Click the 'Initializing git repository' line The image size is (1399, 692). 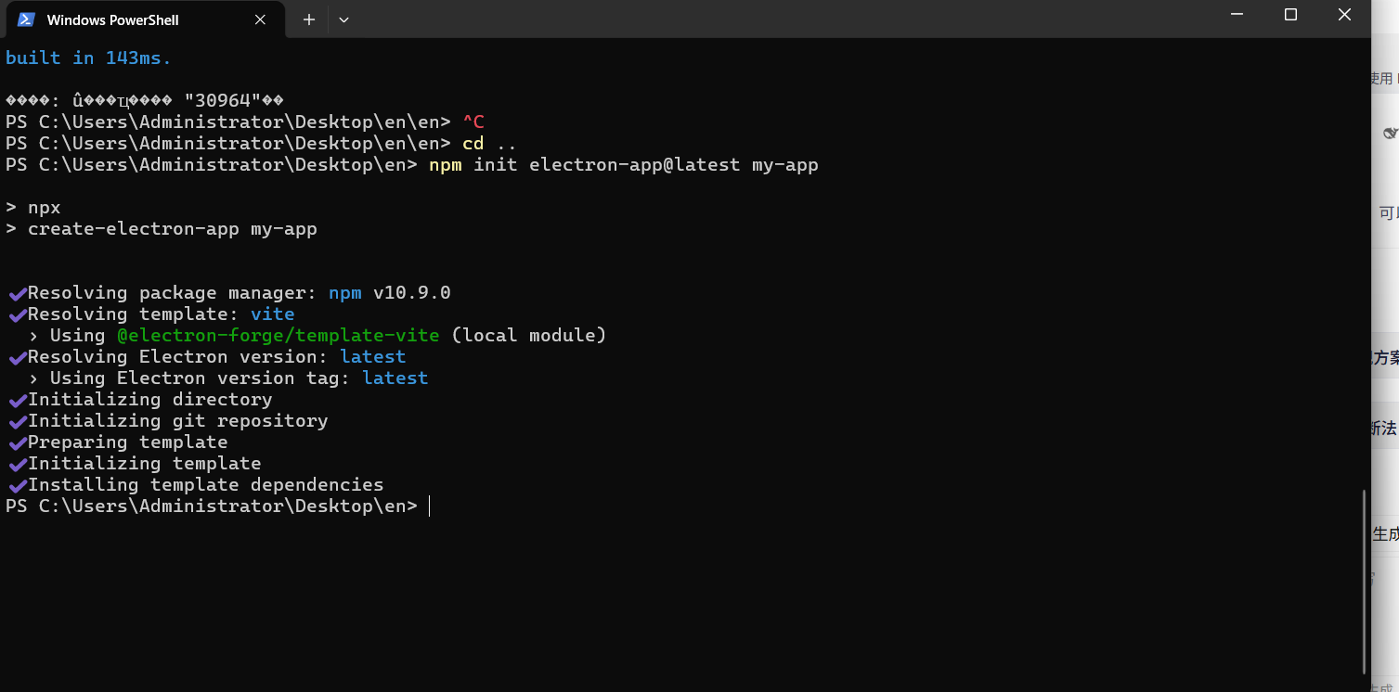(169, 420)
